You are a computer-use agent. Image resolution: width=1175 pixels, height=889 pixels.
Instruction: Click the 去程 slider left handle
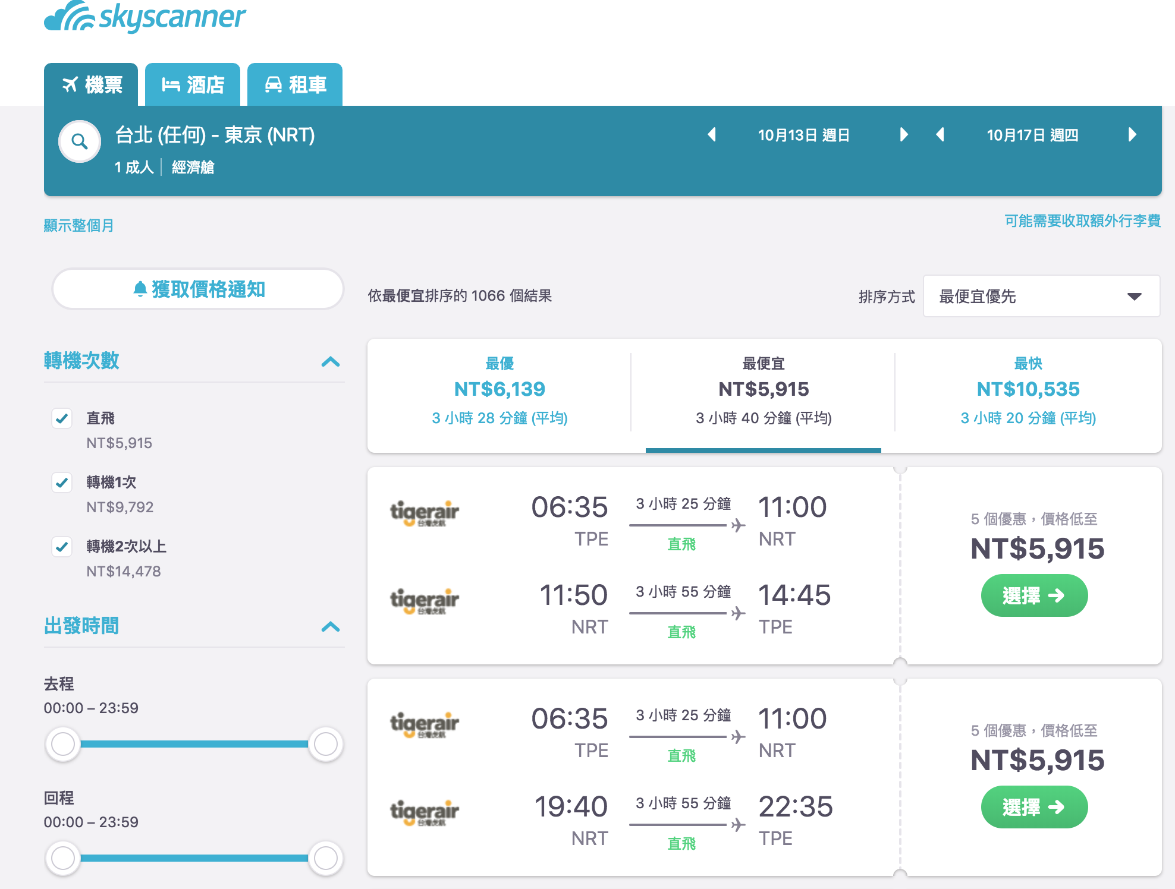coord(63,744)
